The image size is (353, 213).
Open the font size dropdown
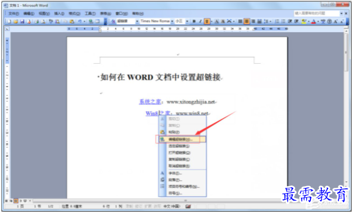(187, 22)
